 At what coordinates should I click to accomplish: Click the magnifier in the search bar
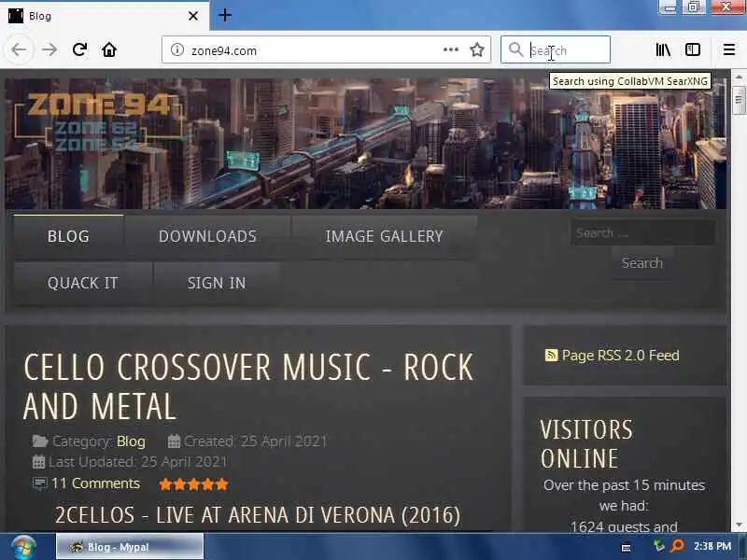click(x=515, y=49)
